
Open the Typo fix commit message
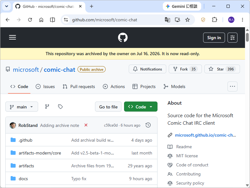(x=79, y=179)
